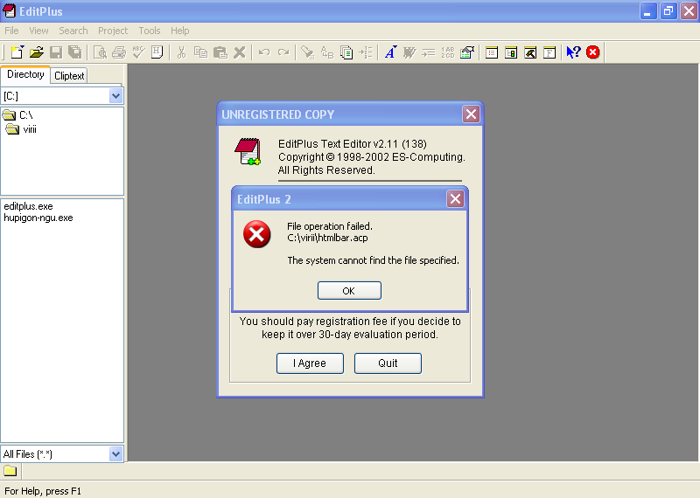Click the Preferences checklist icon

point(467,52)
